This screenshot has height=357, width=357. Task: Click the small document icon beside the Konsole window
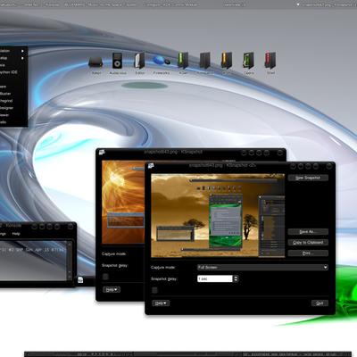80,279
